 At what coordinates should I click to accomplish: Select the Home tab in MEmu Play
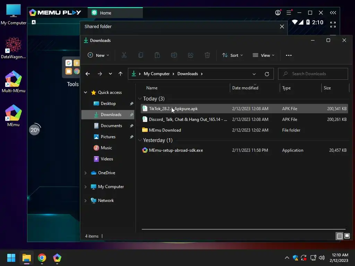[x=115, y=13]
